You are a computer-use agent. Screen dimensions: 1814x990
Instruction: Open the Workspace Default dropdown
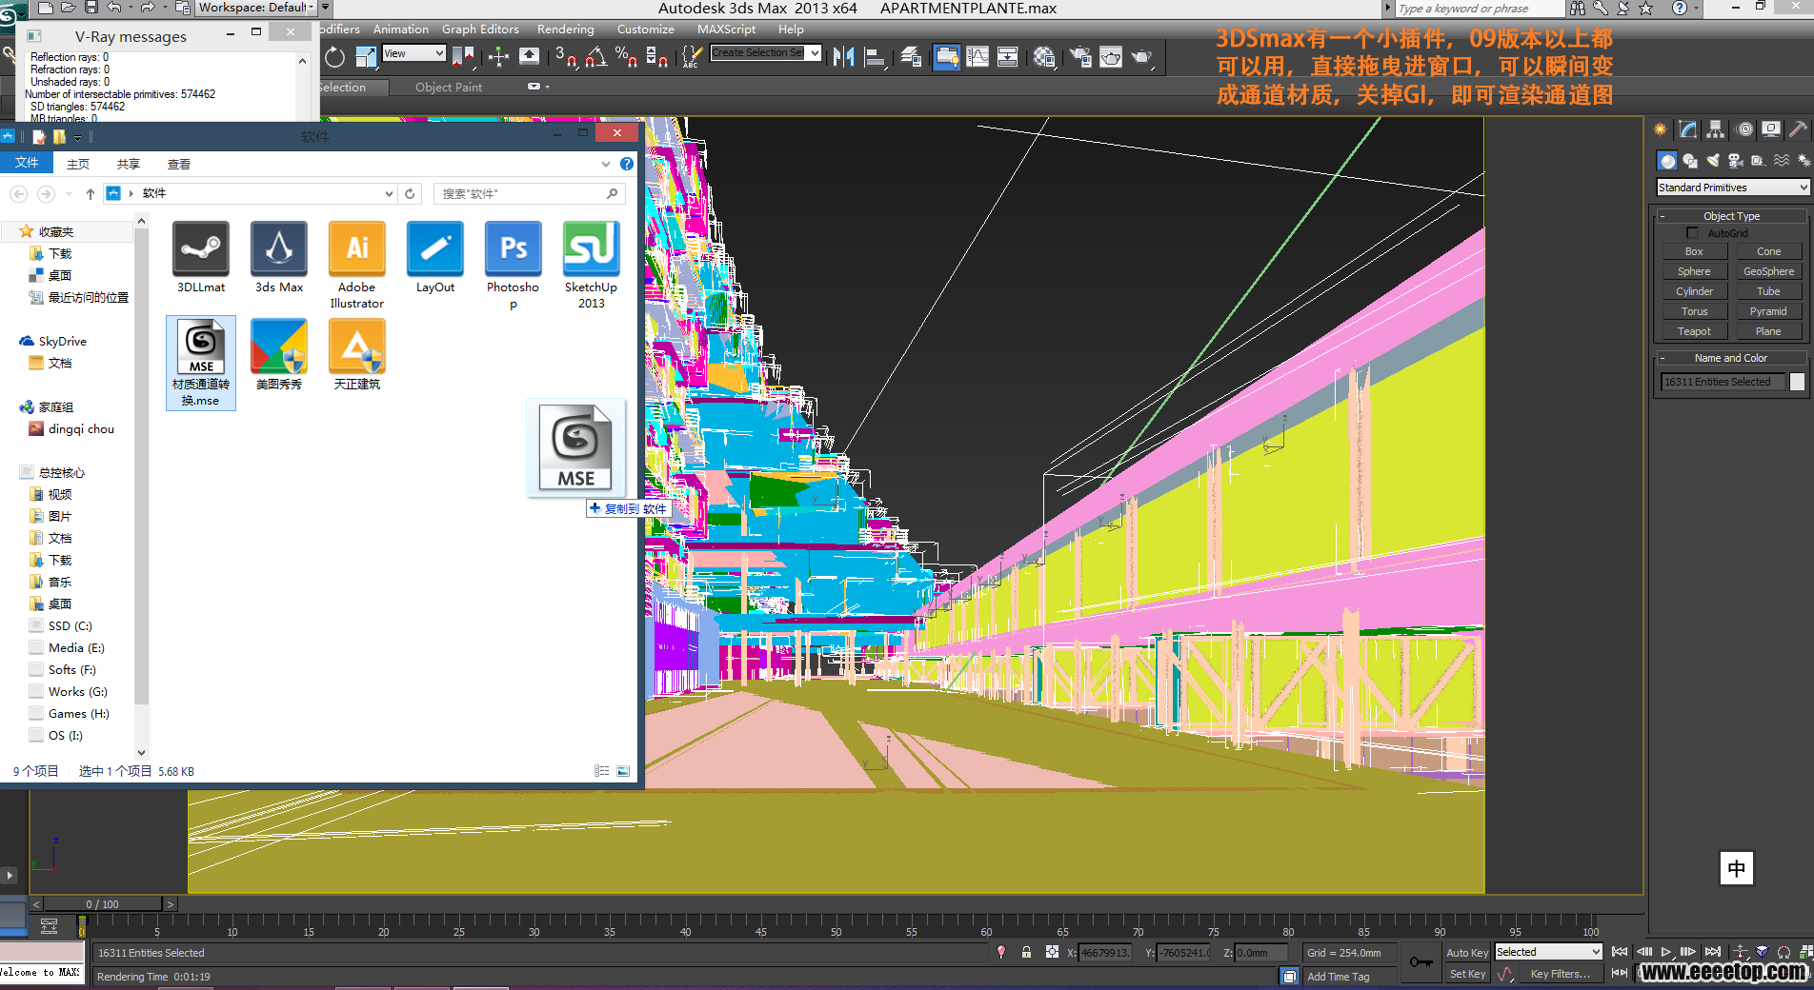click(x=255, y=8)
